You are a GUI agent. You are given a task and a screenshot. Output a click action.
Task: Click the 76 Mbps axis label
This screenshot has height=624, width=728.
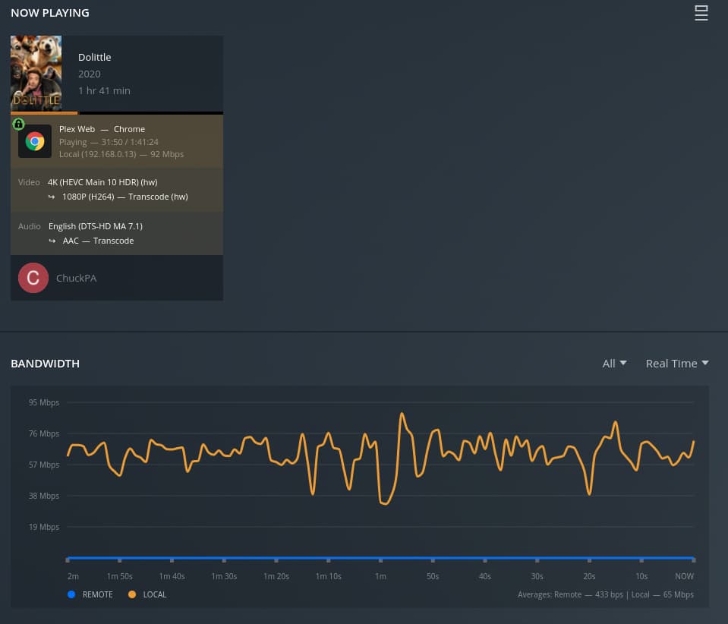[x=44, y=433]
